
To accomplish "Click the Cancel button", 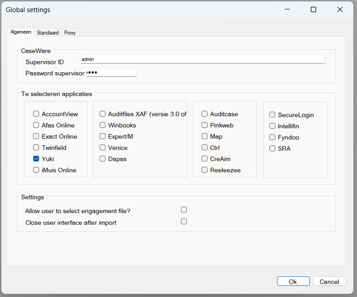I will [x=329, y=281].
